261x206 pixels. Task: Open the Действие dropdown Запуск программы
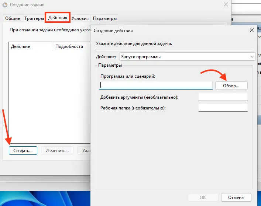click(x=187, y=57)
